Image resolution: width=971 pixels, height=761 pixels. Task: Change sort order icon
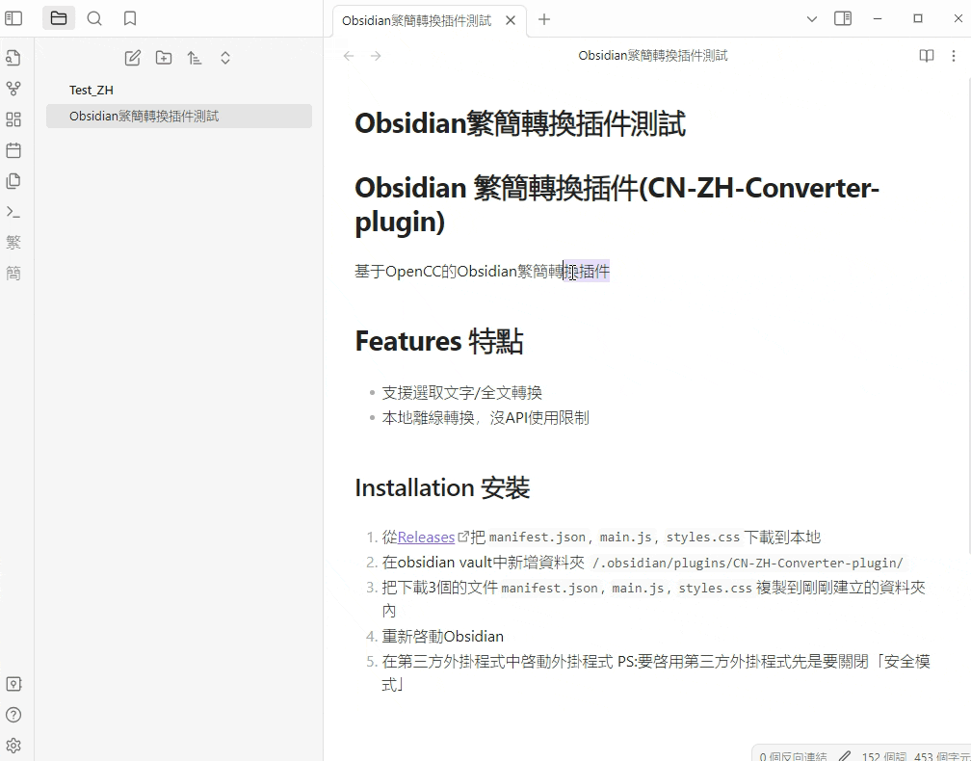(195, 58)
